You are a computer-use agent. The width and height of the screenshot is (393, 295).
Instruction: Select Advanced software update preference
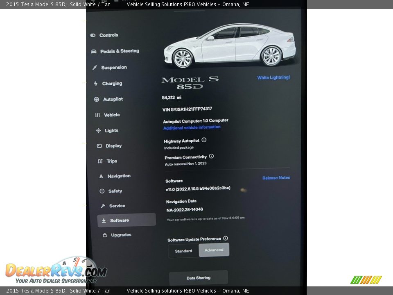click(x=214, y=250)
